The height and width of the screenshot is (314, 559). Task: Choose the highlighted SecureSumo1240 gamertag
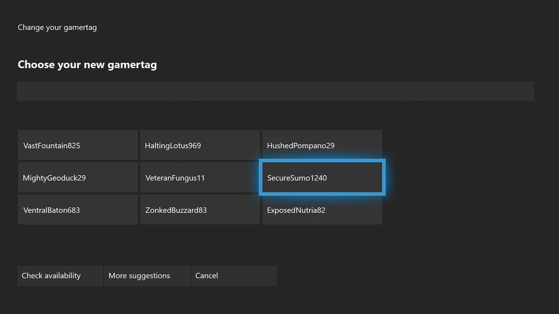[x=321, y=177]
